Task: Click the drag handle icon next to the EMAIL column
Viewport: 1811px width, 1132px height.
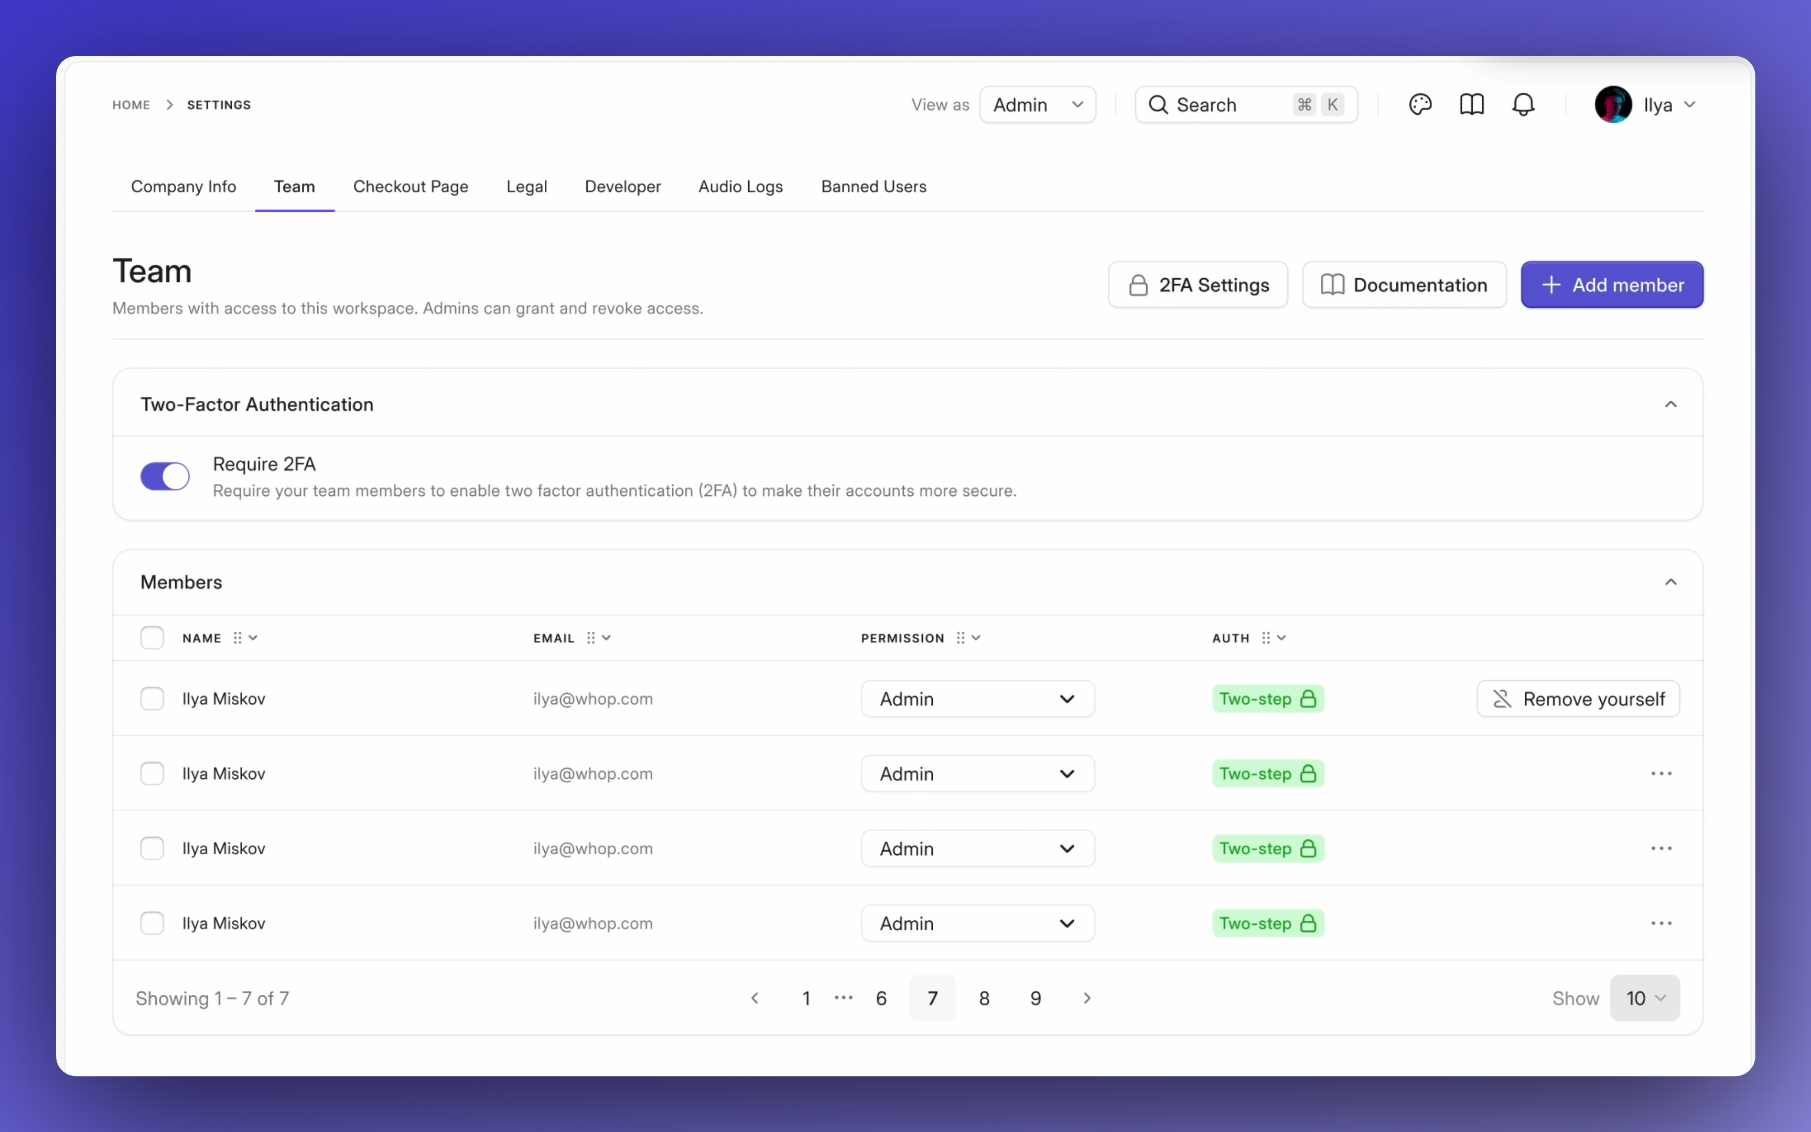Action: pos(591,638)
